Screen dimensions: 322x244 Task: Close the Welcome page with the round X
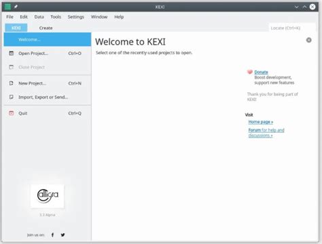308,40
